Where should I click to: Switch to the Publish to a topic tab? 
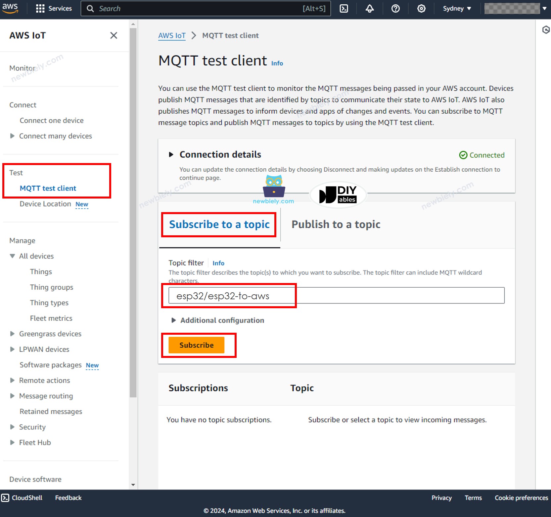tap(336, 224)
